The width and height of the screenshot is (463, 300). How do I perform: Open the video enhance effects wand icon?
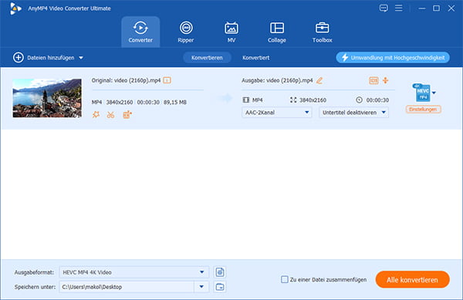pos(96,115)
